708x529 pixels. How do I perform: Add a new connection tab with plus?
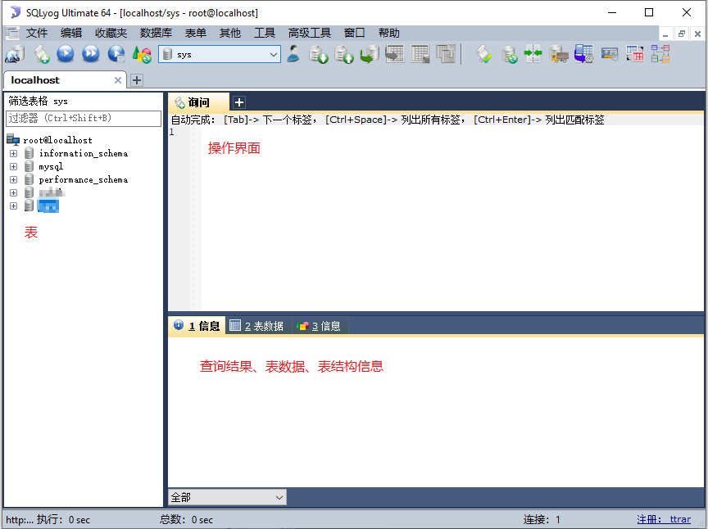137,80
